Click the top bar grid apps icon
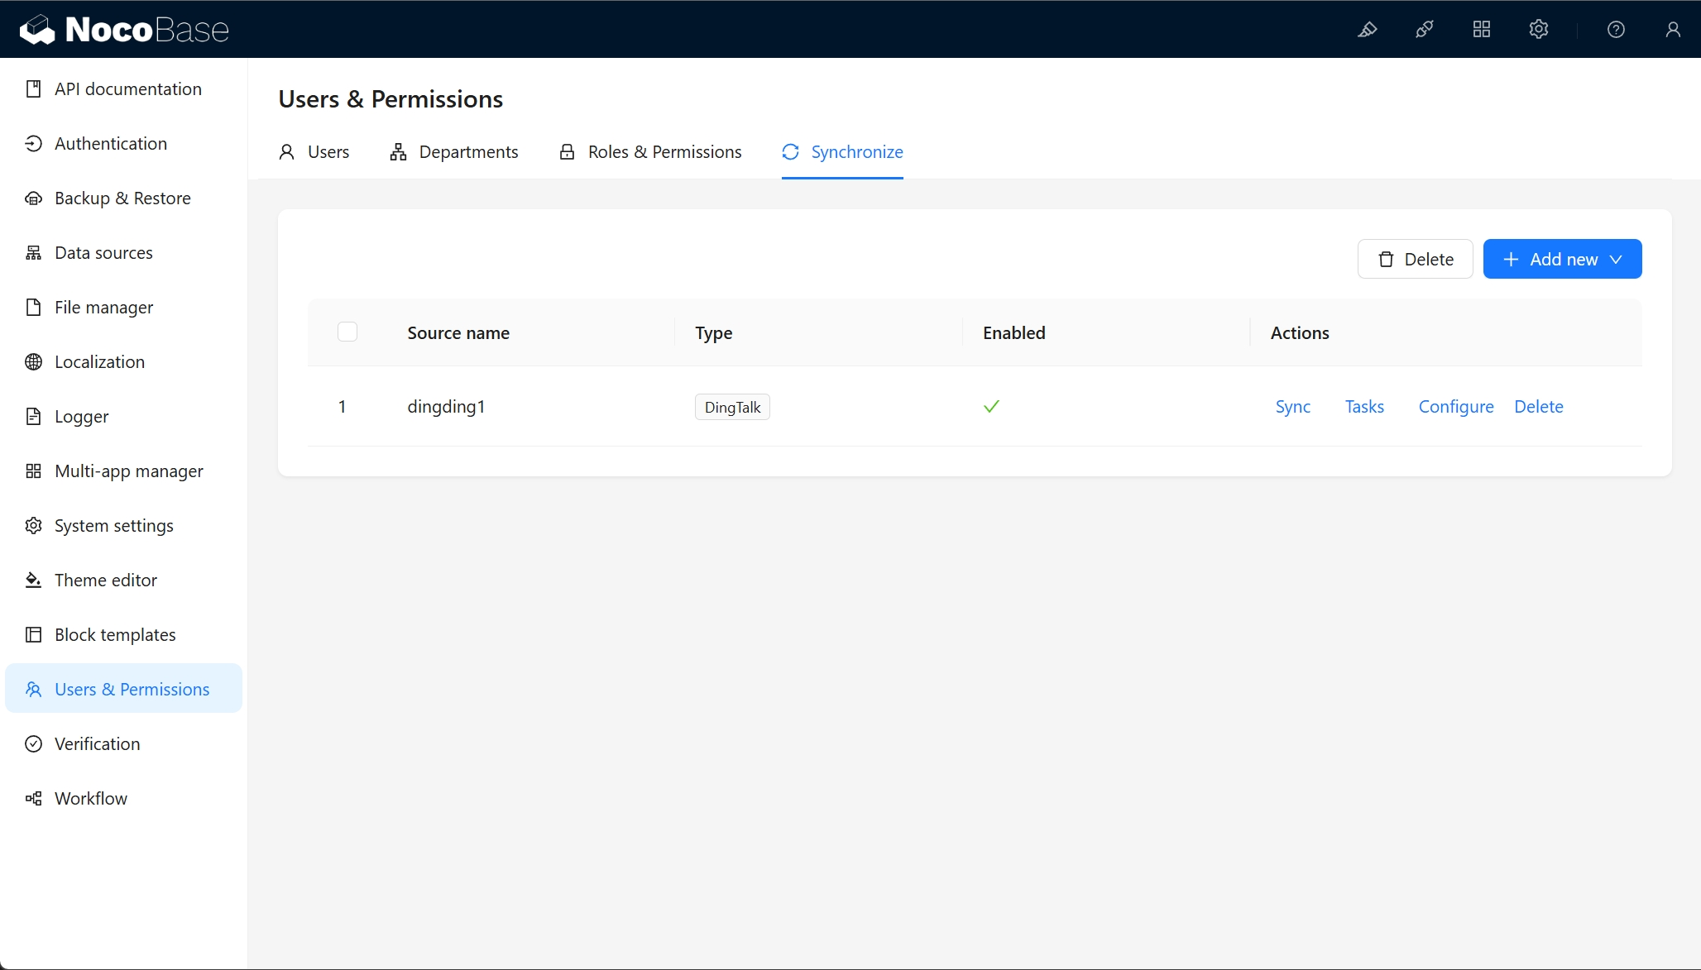Image resolution: width=1701 pixels, height=970 pixels. [1481, 30]
